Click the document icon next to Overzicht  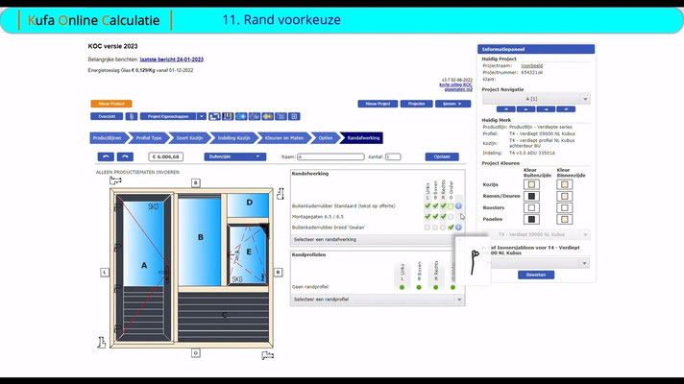(x=132, y=116)
